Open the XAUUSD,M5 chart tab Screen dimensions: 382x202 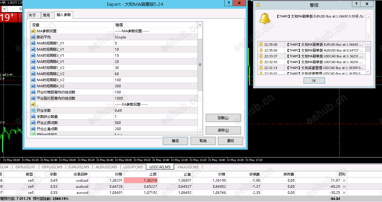tap(188, 167)
